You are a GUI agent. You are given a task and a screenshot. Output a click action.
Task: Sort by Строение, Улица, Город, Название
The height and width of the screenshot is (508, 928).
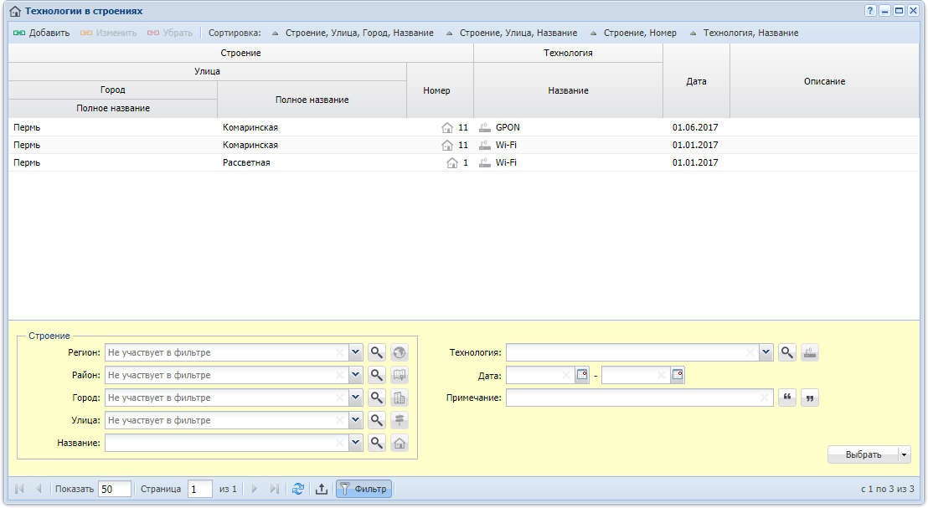coord(353,33)
